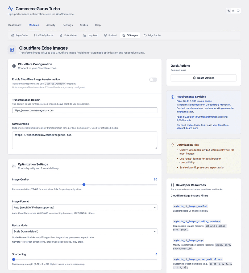Click the CSS Optimizer braces icon
Viewport: 249px width, 273px height.
tap(35, 35)
